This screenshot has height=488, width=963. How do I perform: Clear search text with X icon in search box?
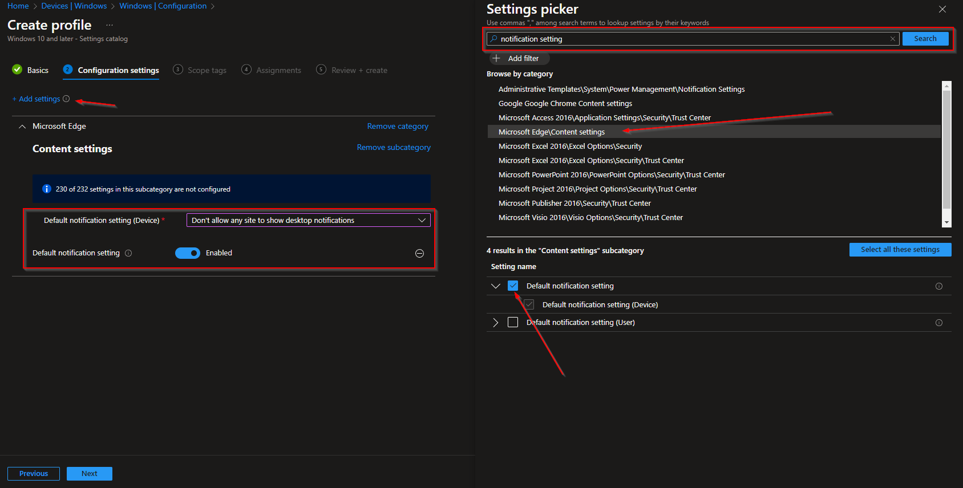(893, 39)
